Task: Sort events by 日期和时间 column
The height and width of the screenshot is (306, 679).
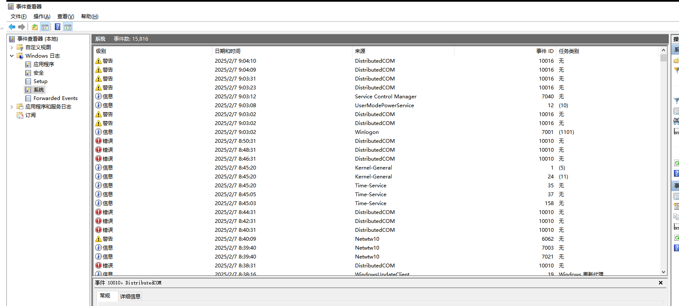Action: click(x=228, y=51)
